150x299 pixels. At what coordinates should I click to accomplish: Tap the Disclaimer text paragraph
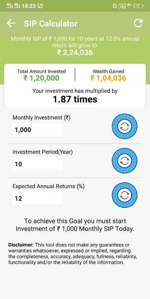pos(73,253)
